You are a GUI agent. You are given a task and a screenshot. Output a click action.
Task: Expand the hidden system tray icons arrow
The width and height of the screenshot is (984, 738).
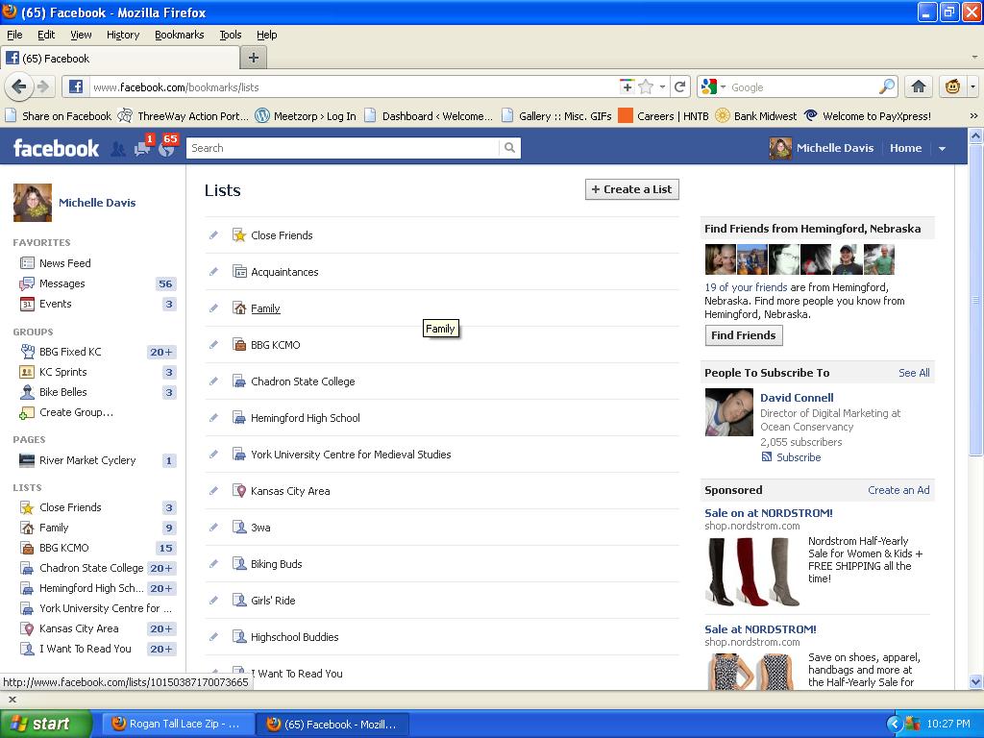point(894,724)
